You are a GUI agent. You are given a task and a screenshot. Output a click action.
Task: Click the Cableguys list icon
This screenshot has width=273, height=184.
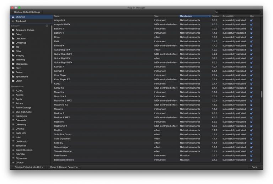point(13,116)
